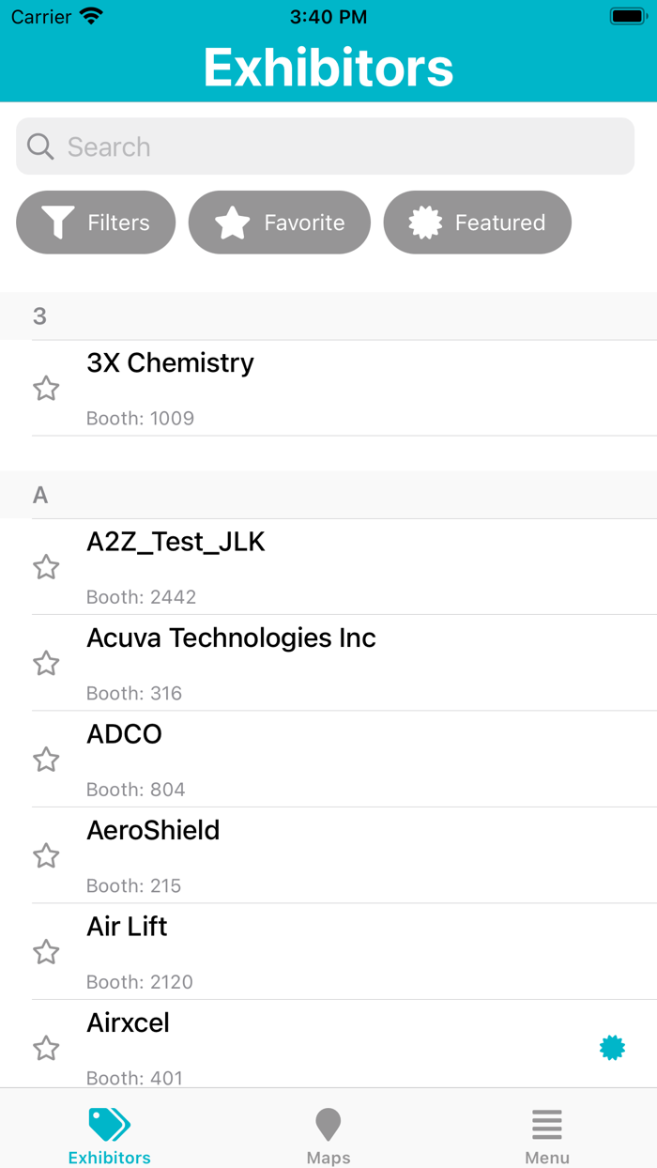
Task: Mark Acuva Technologies Inc as favorite
Action: click(46, 663)
